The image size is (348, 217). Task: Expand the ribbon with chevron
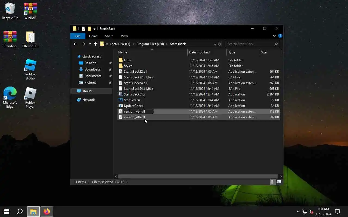point(274,36)
